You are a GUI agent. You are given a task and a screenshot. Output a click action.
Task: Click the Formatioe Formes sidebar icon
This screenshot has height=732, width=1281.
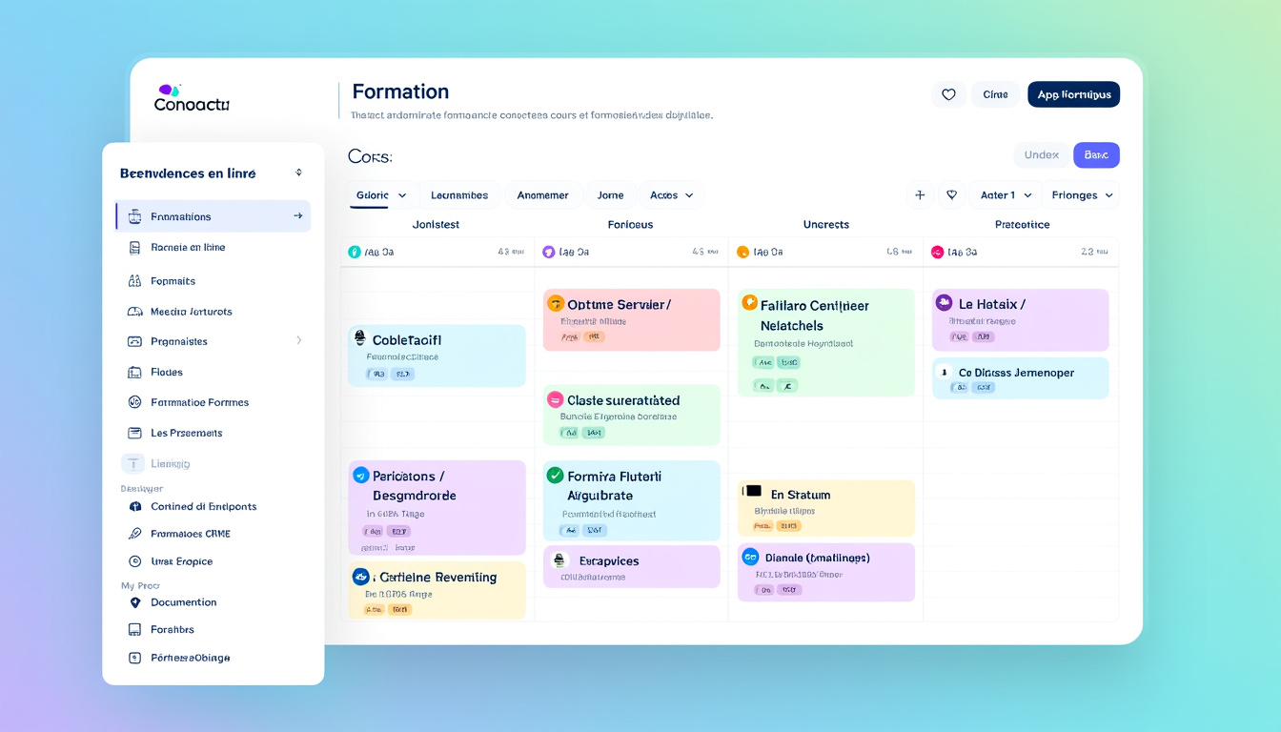[x=133, y=402]
